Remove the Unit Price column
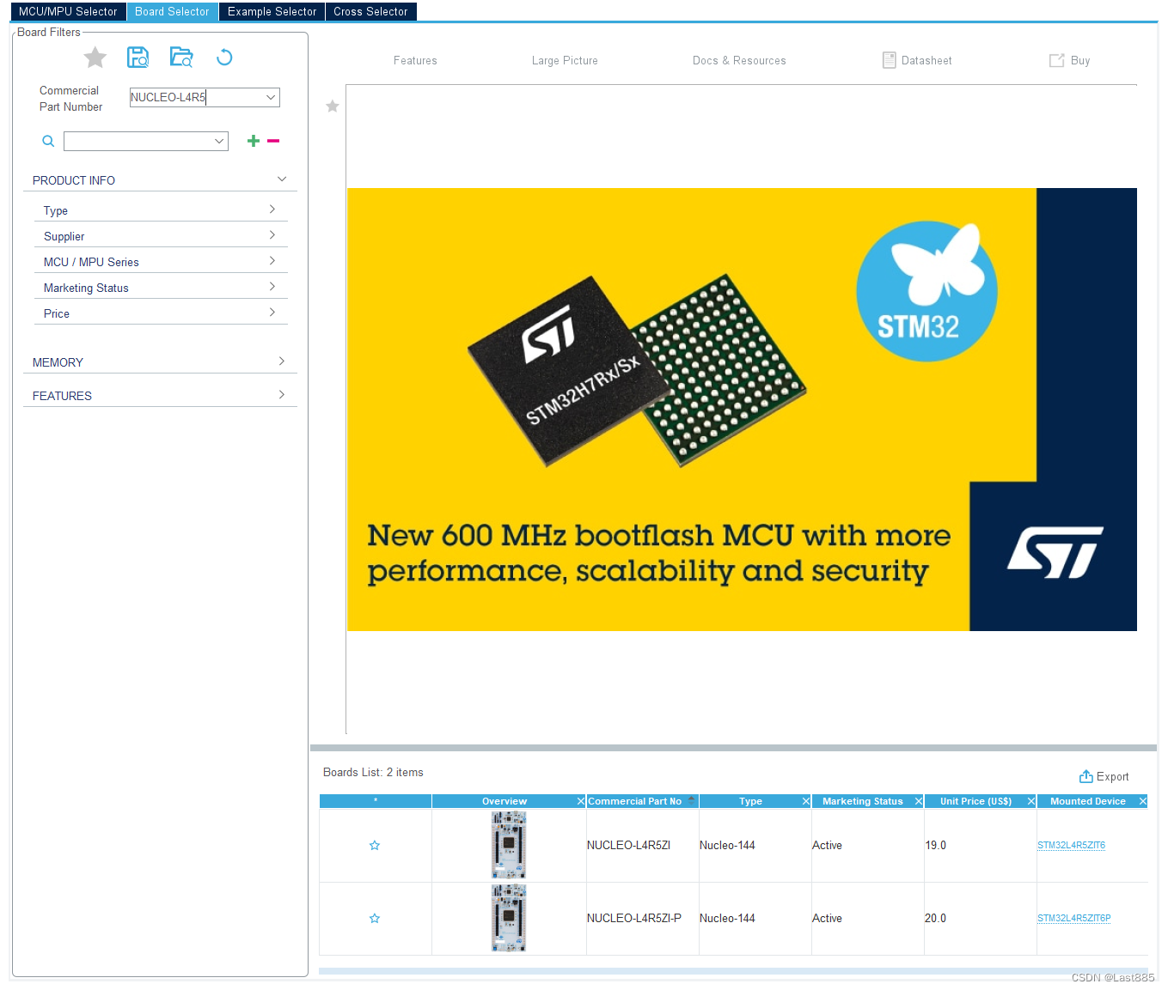The width and height of the screenshot is (1168, 990). tap(1031, 801)
